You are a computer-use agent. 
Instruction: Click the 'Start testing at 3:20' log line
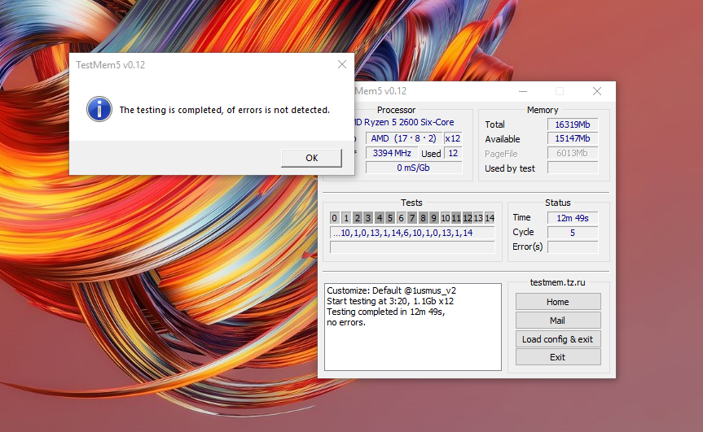(390, 301)
